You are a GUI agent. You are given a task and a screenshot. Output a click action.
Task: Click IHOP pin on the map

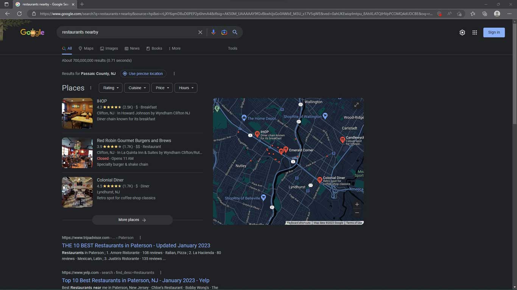tap(257, 134)
